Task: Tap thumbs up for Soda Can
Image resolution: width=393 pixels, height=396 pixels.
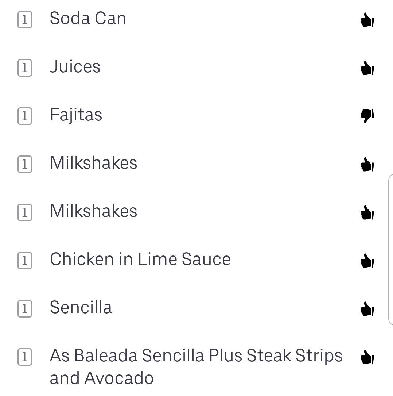Action: pyautogui.click(x=367, y=20)
